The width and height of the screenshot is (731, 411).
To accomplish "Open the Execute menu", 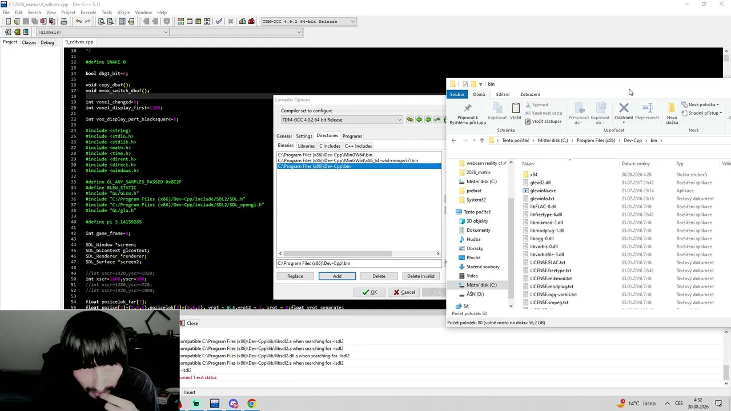I will coord(89,13).
